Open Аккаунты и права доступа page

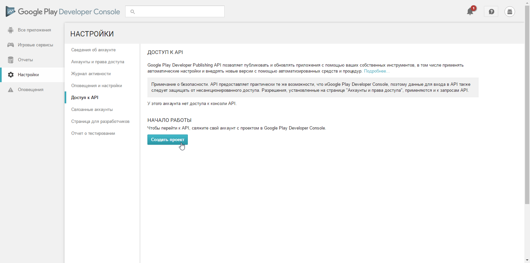(x=98, y=62)
